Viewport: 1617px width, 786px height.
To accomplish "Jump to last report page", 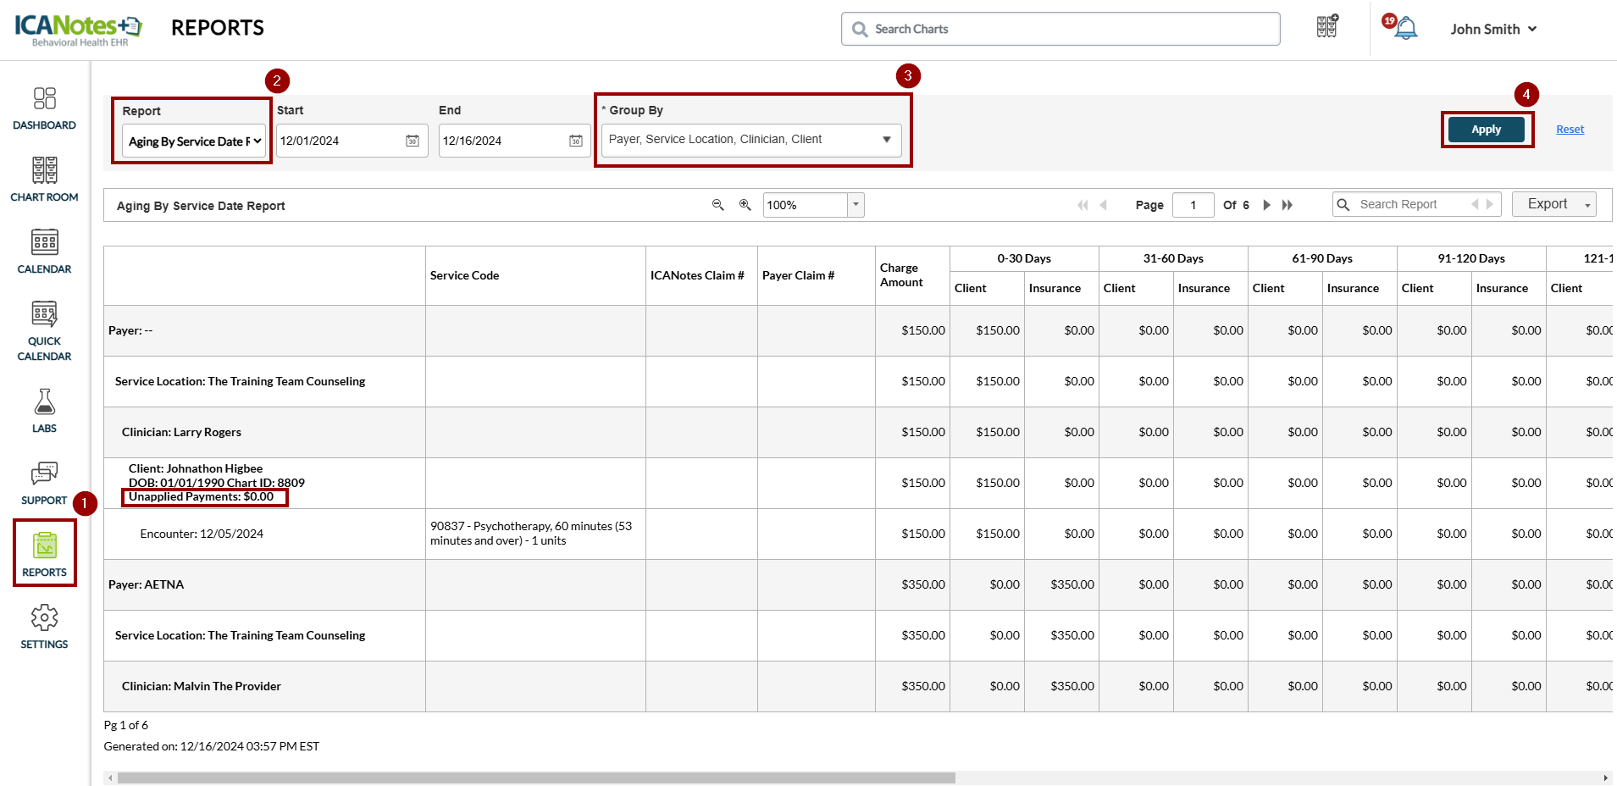I will [1288, 205].
